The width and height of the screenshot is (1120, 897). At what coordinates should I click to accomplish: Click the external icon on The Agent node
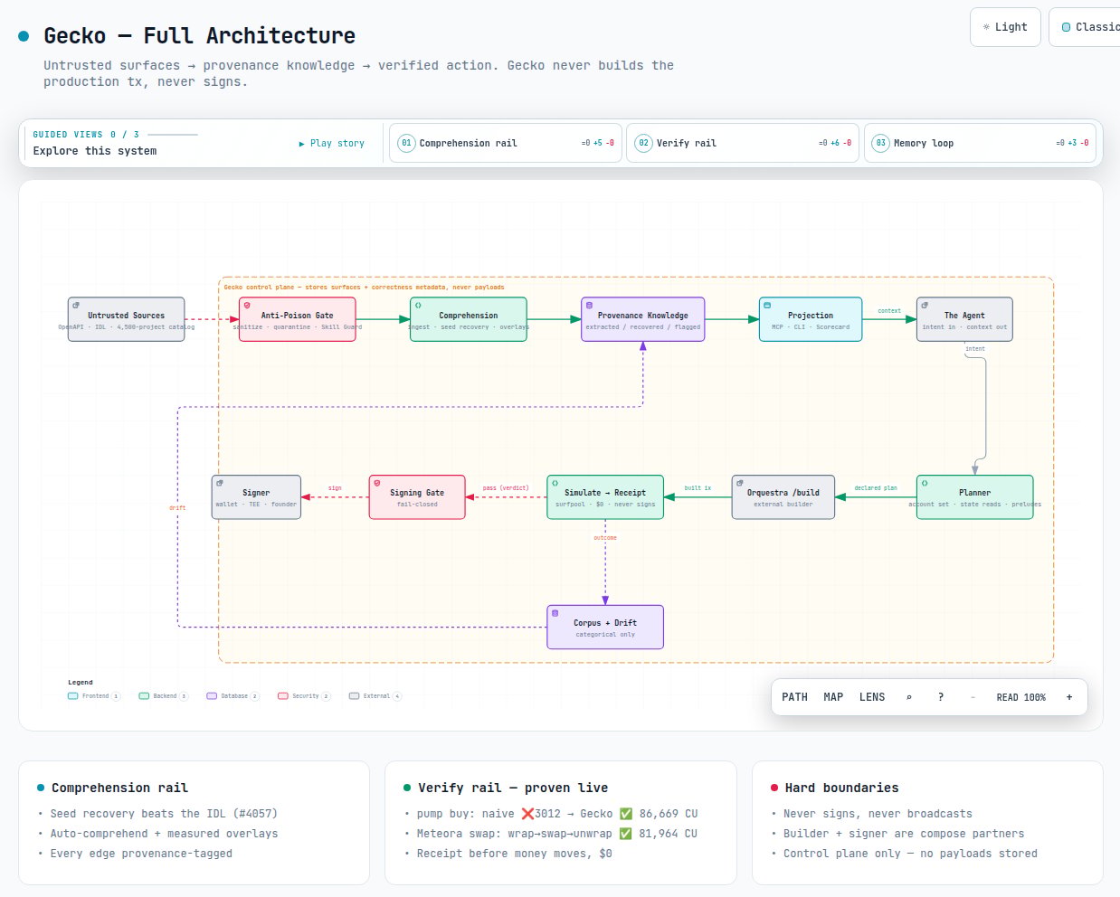click(x=925, y=306)
